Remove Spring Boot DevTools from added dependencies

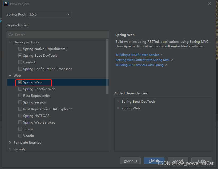click(x=118, y=101)
